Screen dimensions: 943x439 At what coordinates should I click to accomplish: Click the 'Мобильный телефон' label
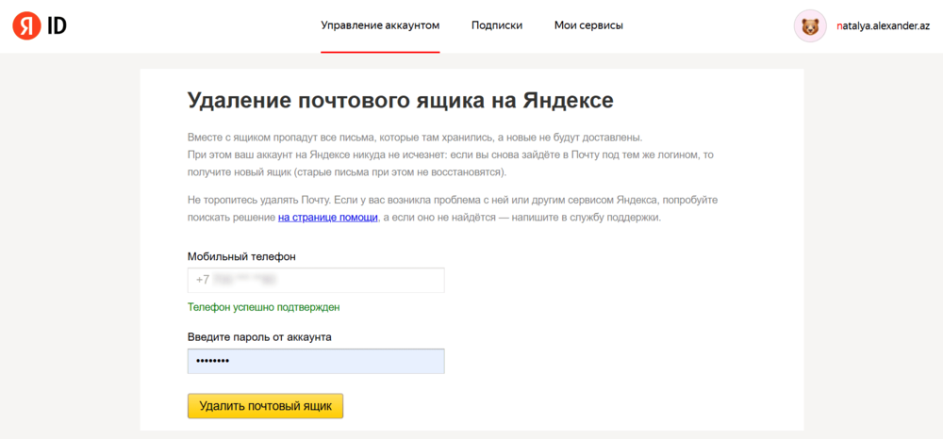(241, 256)
